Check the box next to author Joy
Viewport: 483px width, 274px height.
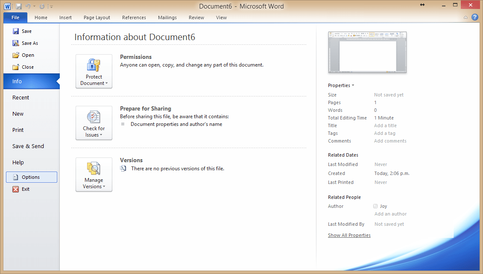pyautogui.click(x=375, y=206)
